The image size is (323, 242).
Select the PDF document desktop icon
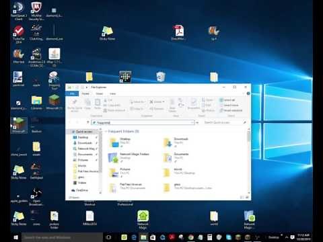[x=178, y=33]
